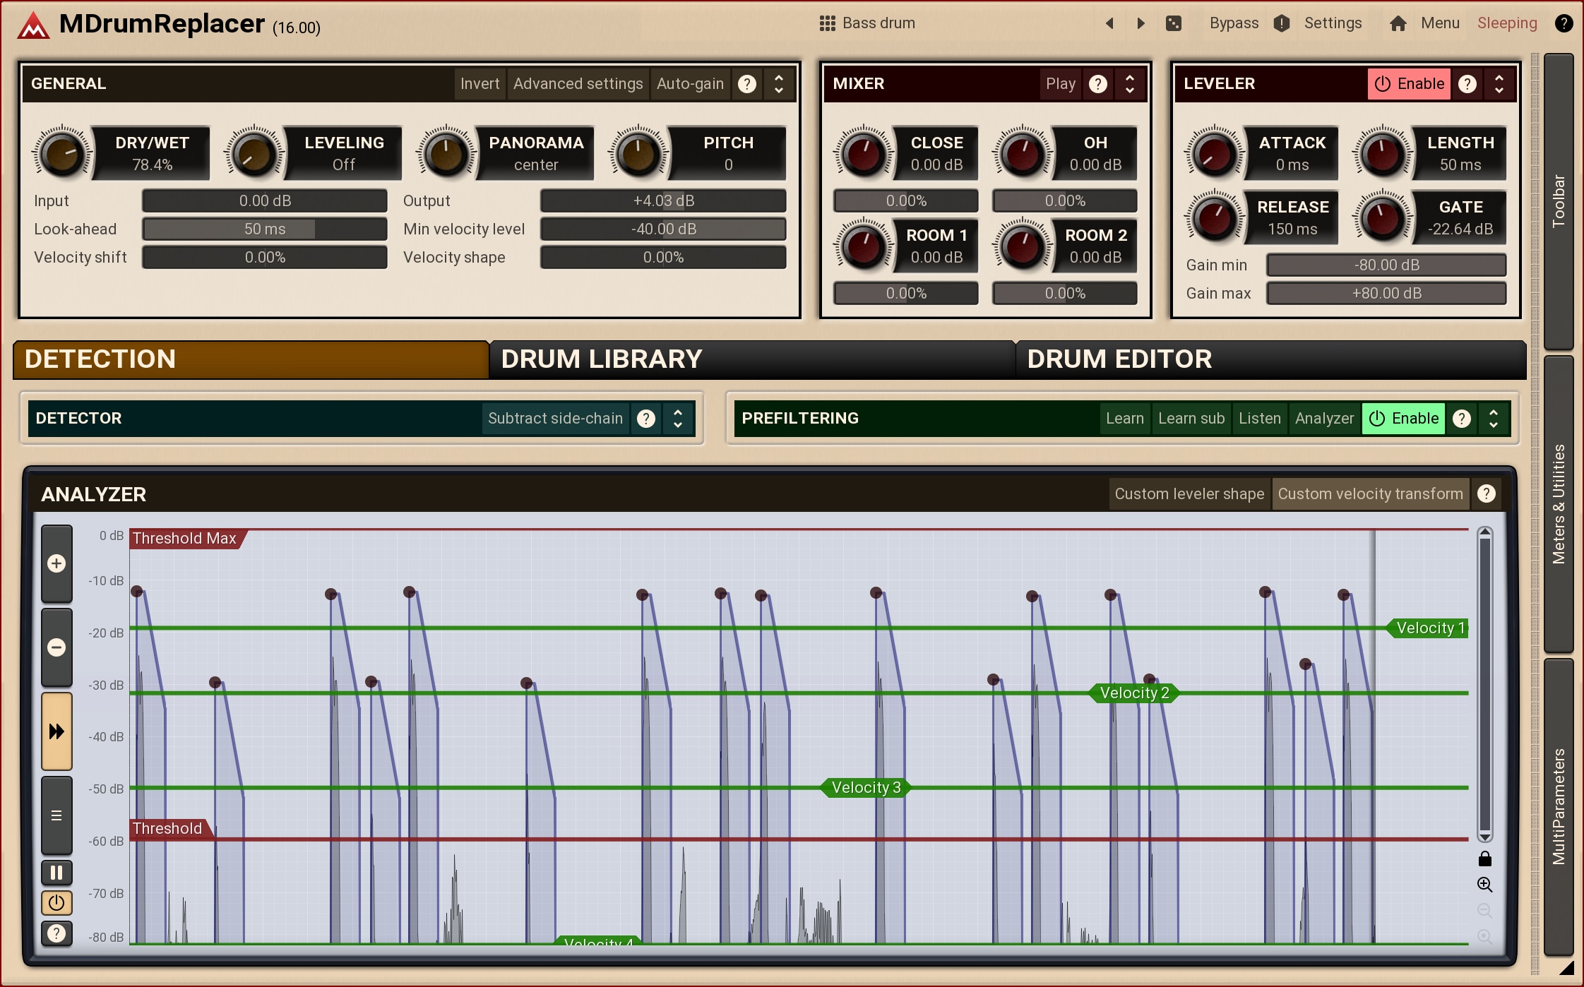Toggle Custom velocity transform
1584x987 pixels.
click(1370, 494)
